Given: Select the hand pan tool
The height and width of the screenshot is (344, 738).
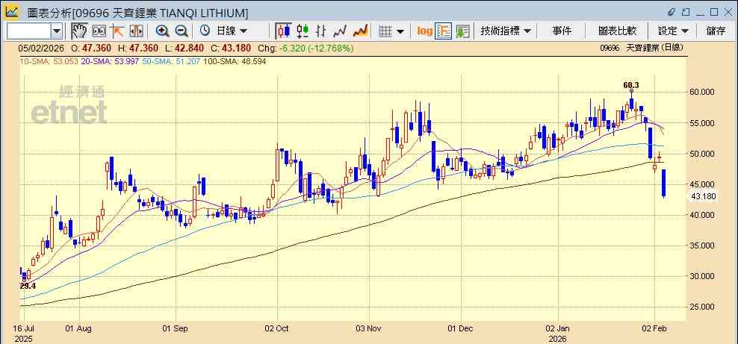Looking at the screenshot, I should [79, 31].
